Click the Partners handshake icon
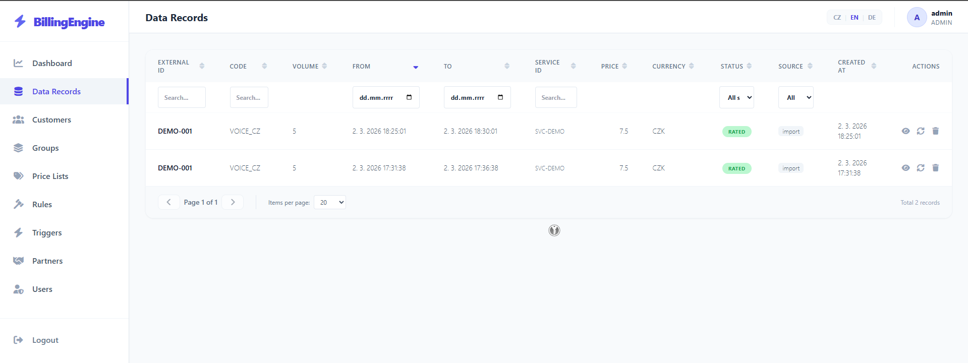The height and width of the screenshot is (363, 968). [18, 261]
